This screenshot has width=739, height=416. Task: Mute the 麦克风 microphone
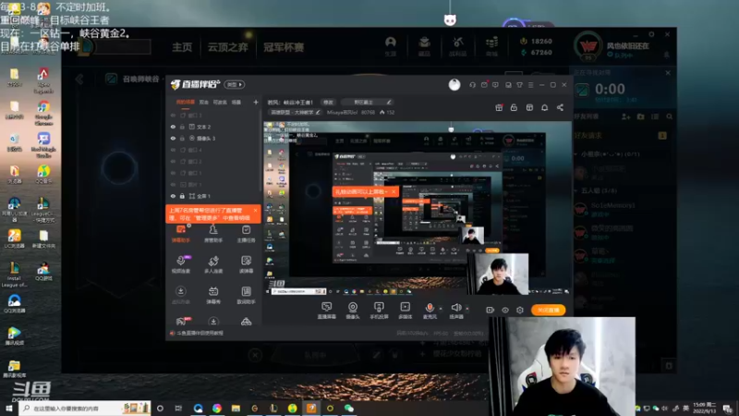[430, 311]
